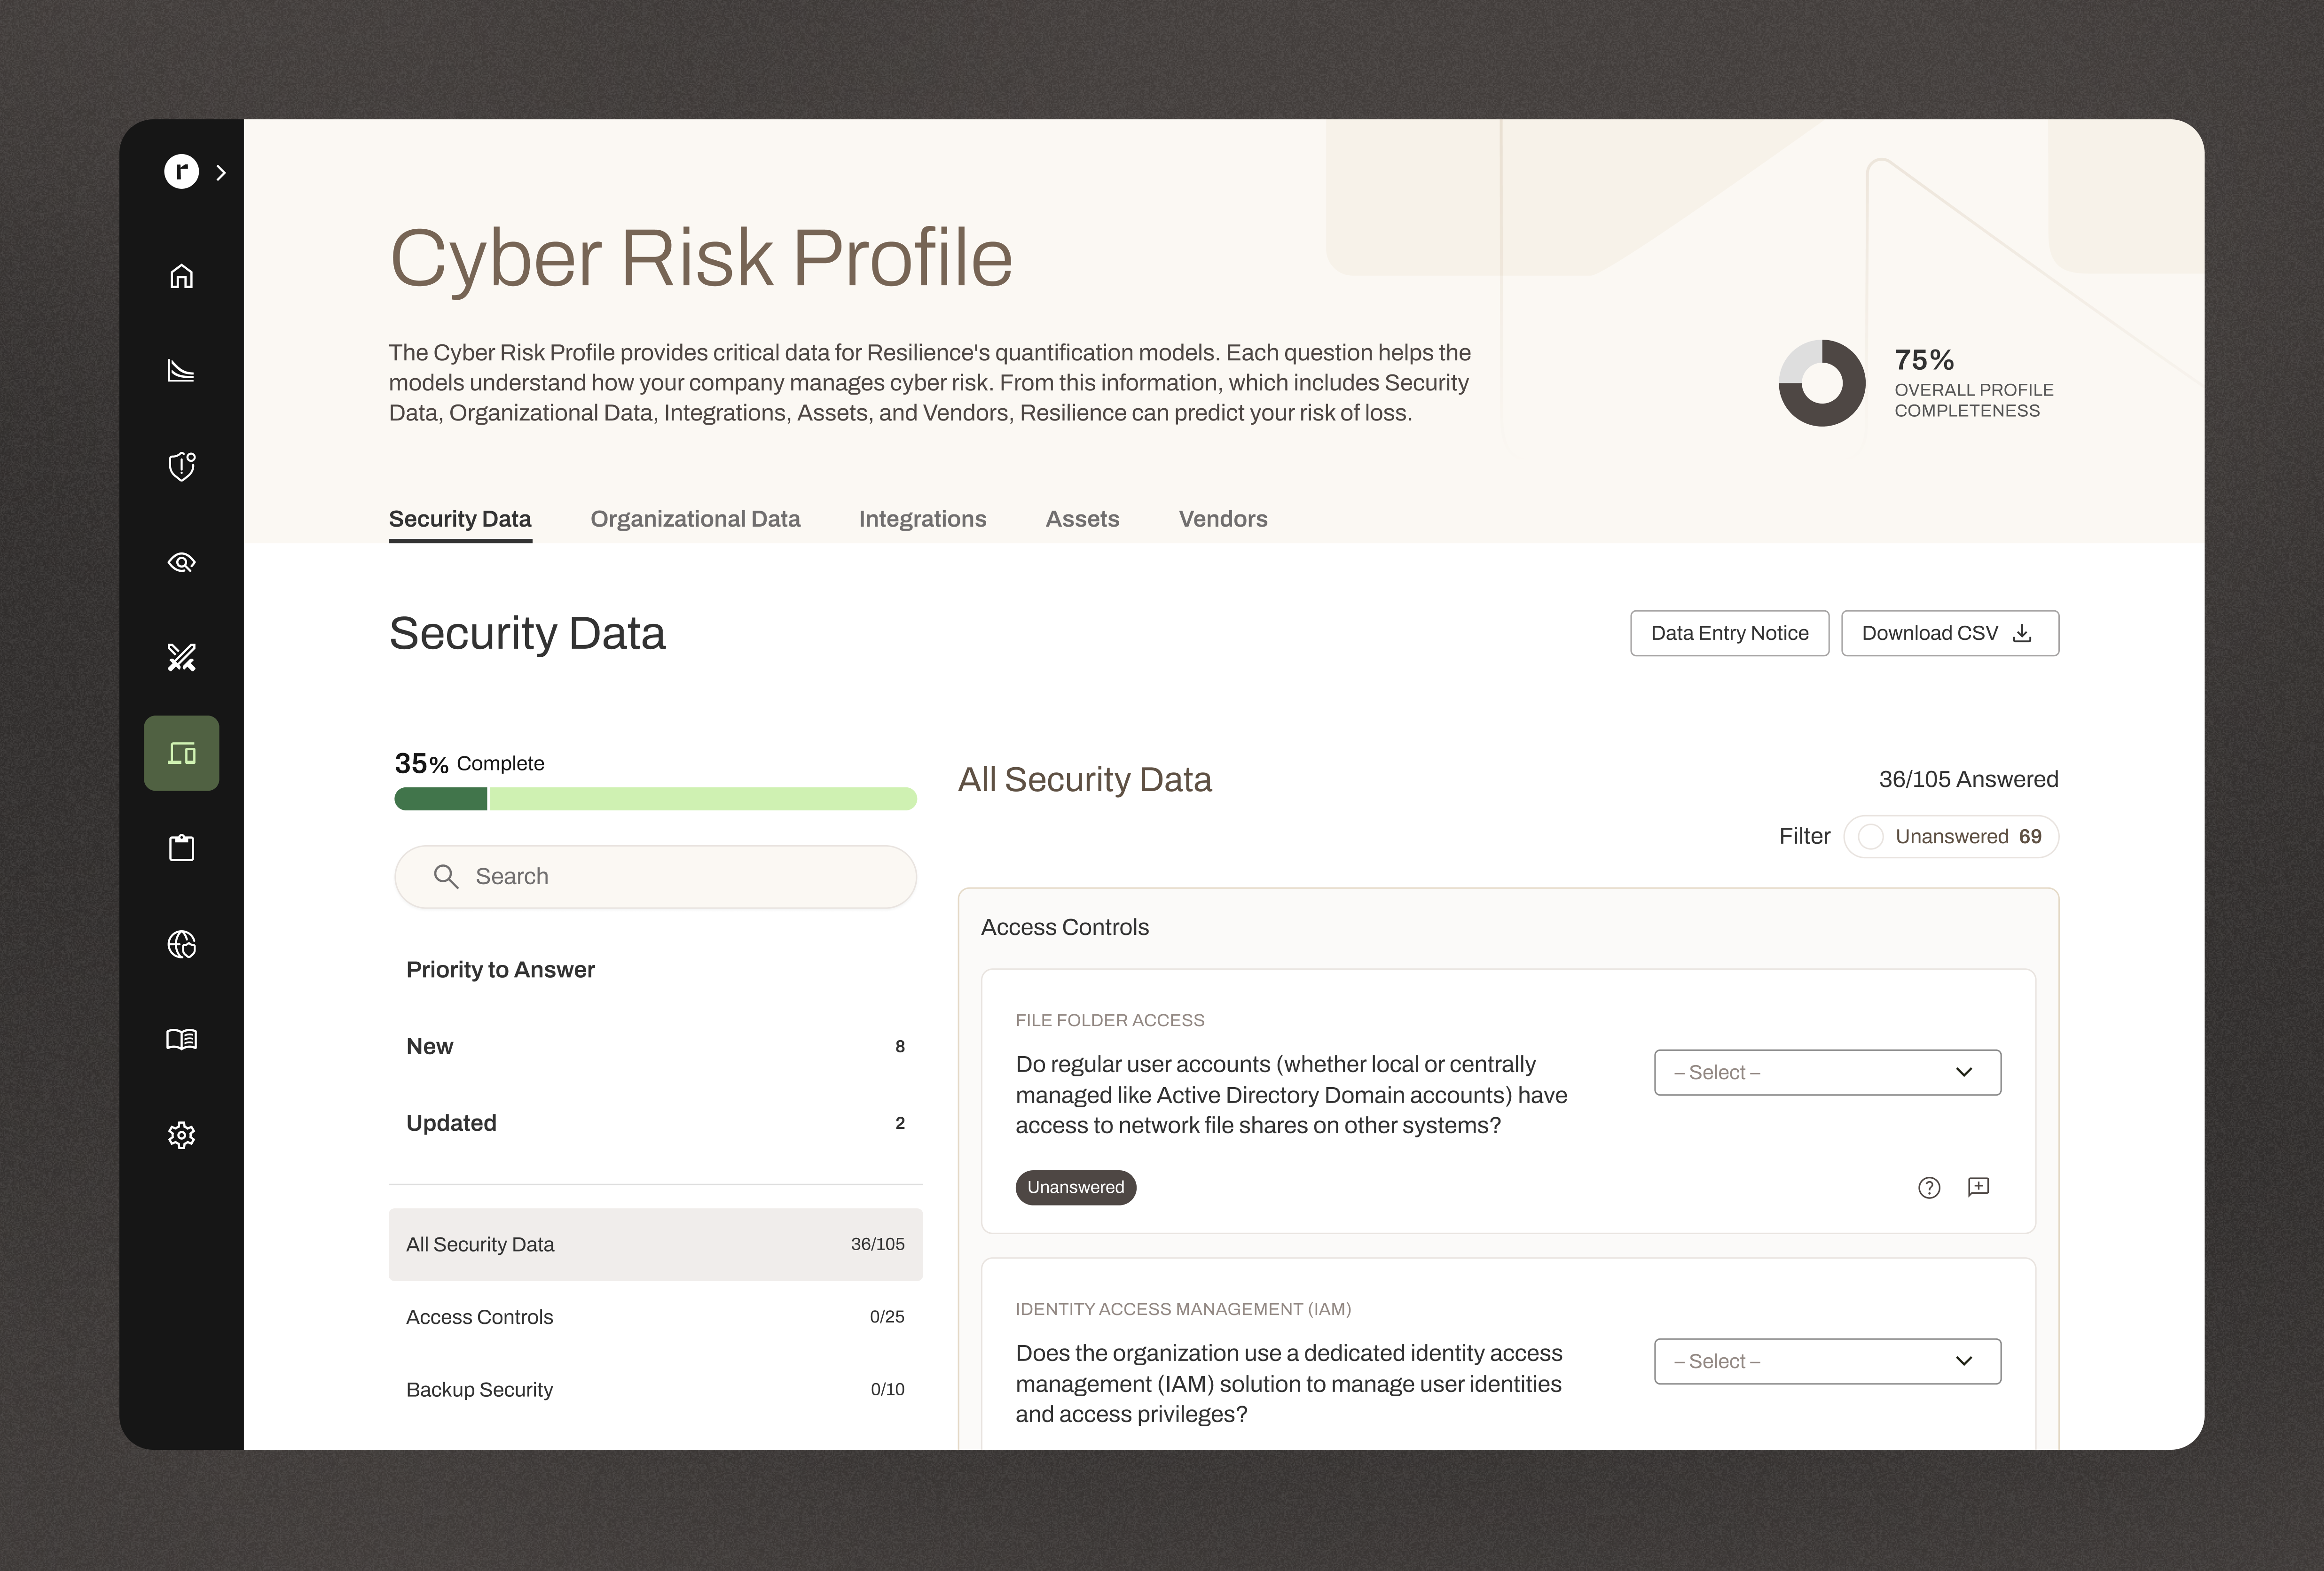
Task: Click the Download CSV button label
Action: (x=1929, y=633)
